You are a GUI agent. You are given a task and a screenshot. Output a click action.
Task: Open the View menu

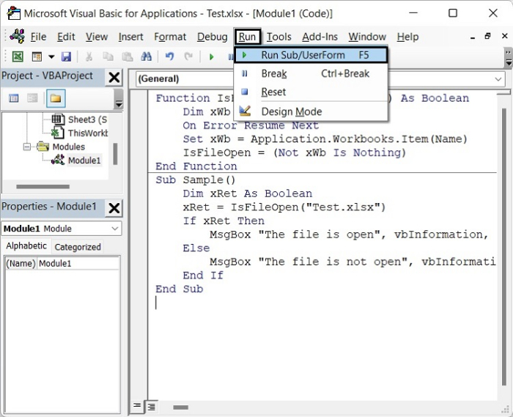97,37
